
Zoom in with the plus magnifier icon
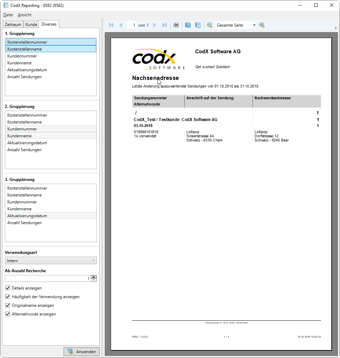click(x=262, y=25)
